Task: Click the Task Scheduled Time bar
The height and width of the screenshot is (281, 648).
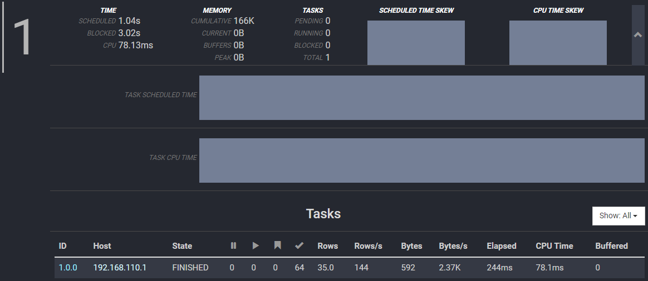Action: [421, 98]
